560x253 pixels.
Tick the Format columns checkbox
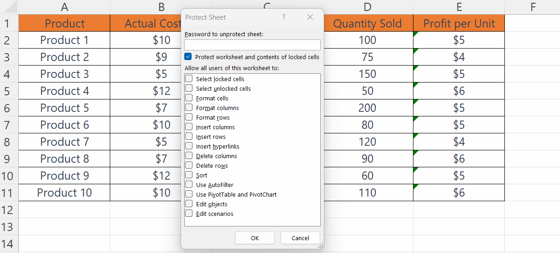click(189, 108)
